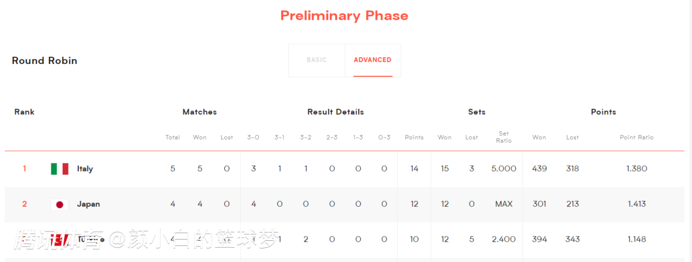
Task: Switch to the BASIC tab
Action: pyautogui.click(x=317, y=60)
